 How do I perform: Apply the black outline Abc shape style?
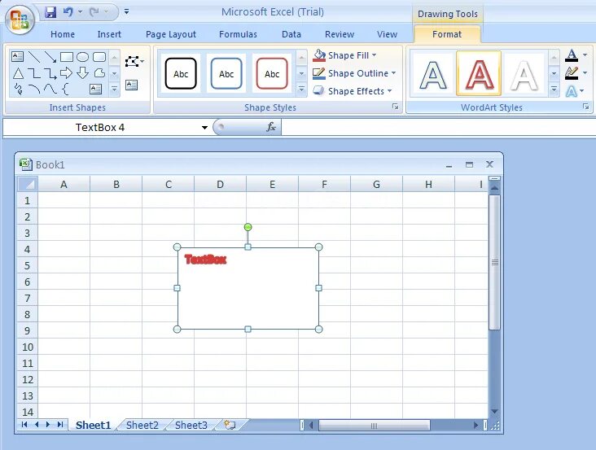point(181,73)
